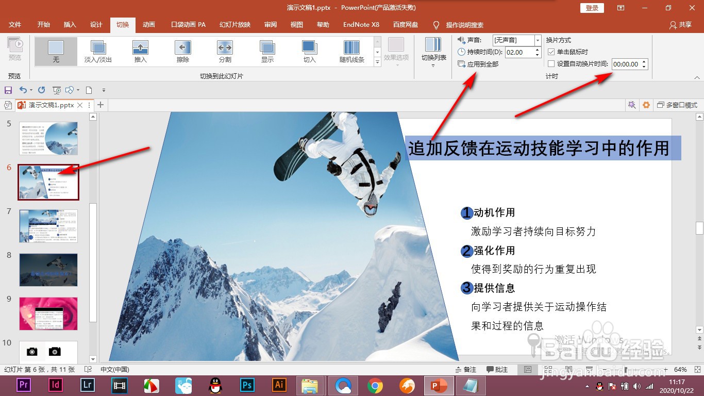Close the 演示文稿1.pptx document tab
The width and height of the screenshot is (704, 396).
(80, 105)
